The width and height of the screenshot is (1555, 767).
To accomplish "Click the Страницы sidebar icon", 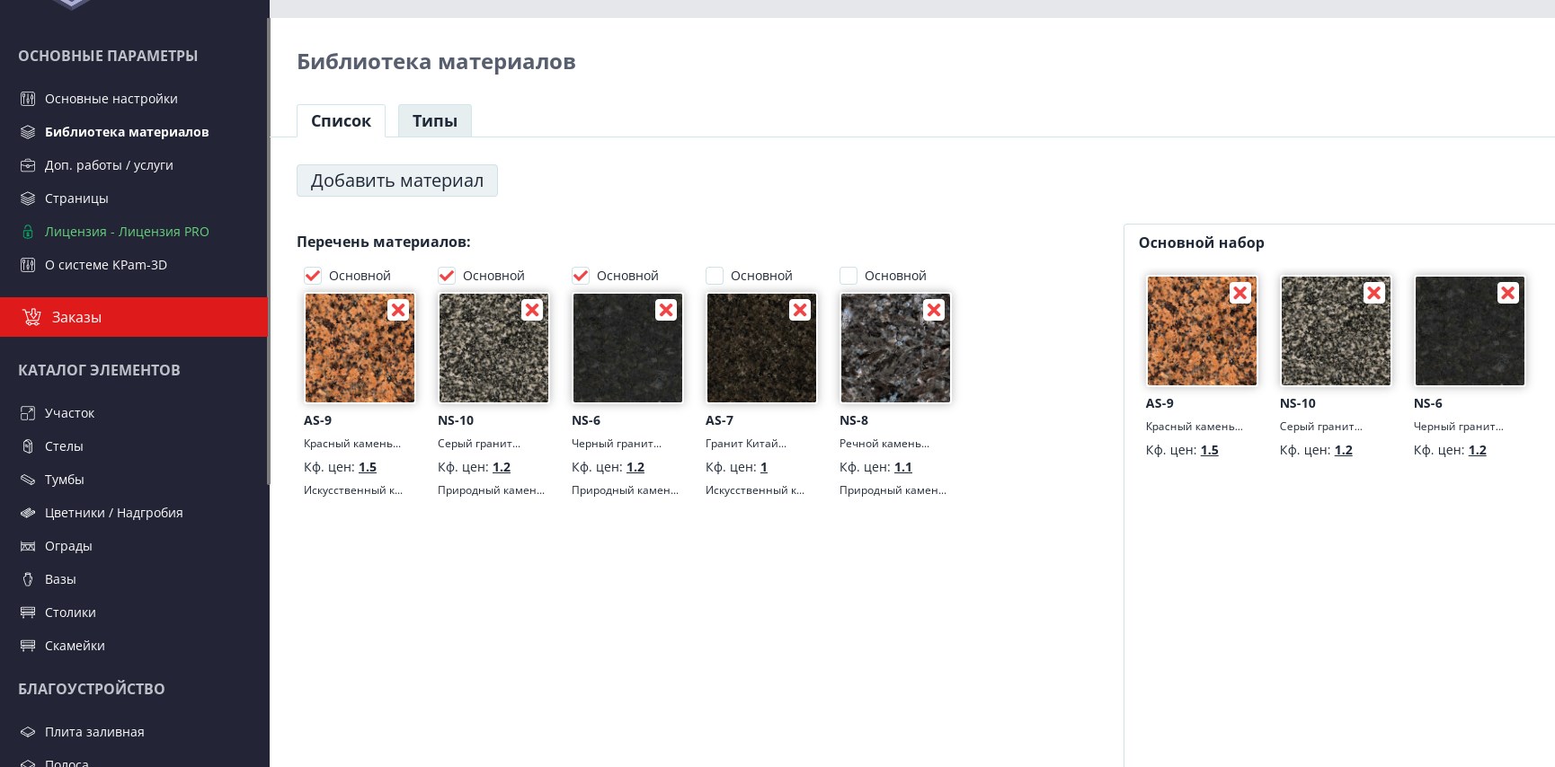I will [x=28, y=198].
